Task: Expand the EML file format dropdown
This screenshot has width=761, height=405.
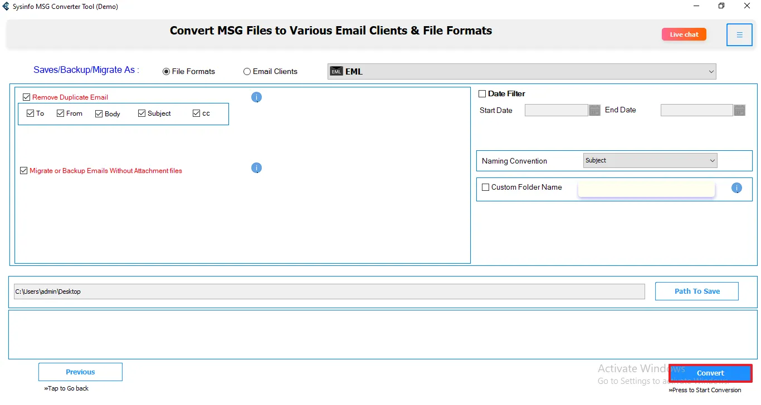Action: pos(711,71)
